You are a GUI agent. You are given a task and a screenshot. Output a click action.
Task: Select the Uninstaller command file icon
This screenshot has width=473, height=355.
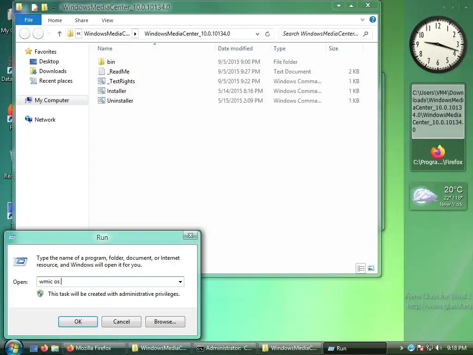pos(101,100)
